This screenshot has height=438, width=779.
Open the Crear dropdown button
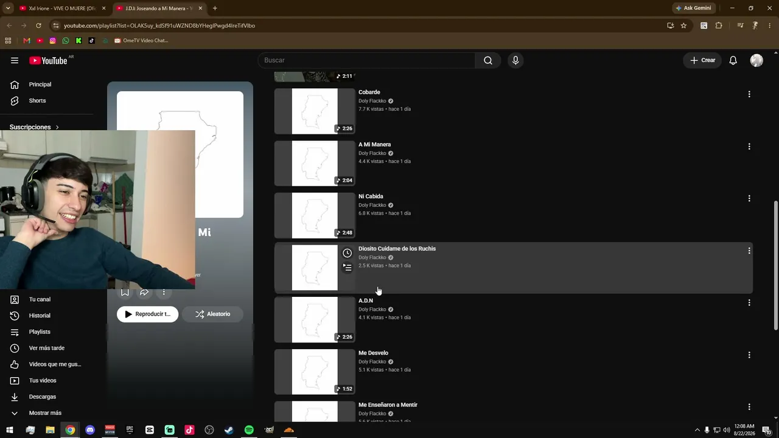(702, 60)
